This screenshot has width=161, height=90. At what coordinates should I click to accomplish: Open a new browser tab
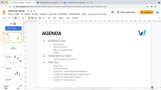click(92, 3)
